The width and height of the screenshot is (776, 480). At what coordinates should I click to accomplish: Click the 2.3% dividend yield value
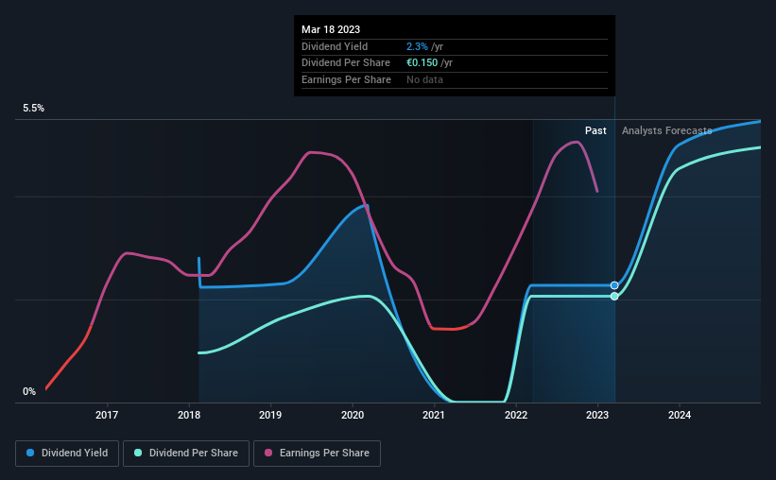coord(417,46)
